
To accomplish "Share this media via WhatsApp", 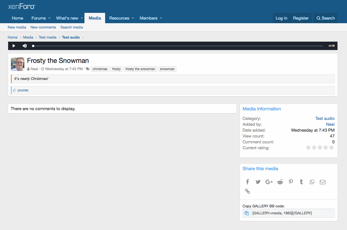I will coord(312,182).
